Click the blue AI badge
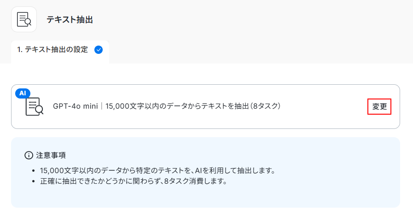 click(23, 93)
